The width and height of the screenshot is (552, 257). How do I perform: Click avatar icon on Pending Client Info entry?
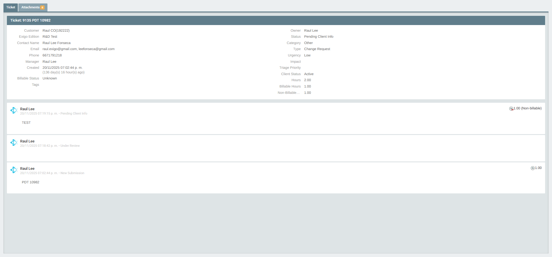click(14, 111)
